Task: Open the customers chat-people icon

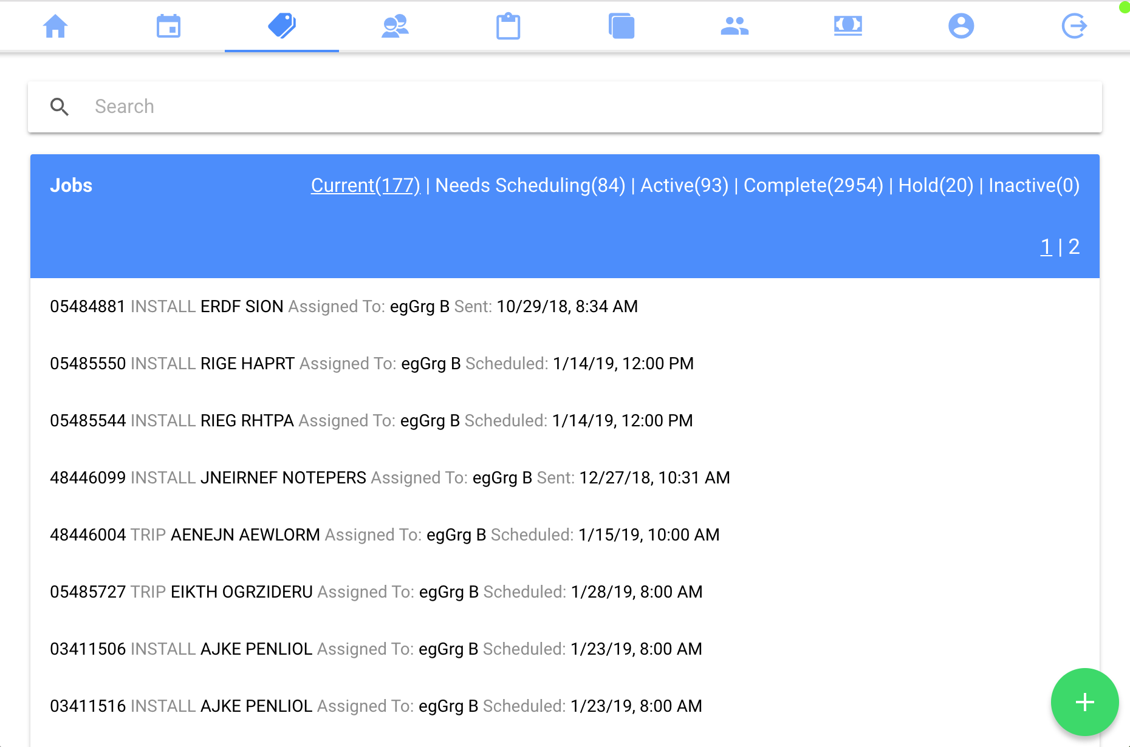Action: [395, 26]
